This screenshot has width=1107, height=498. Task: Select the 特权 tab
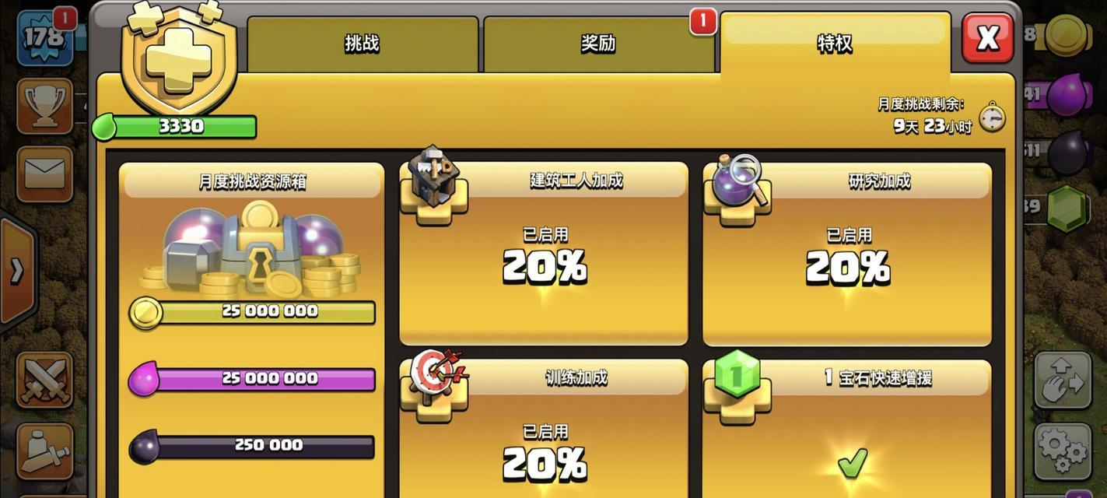[835, 44]
